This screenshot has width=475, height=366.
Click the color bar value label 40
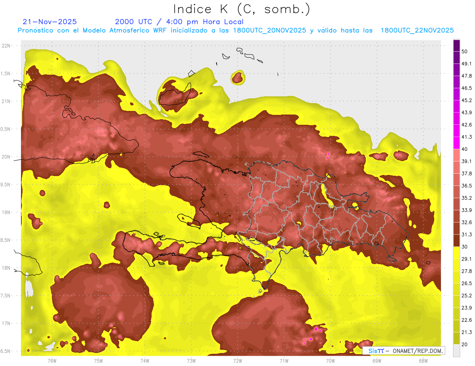(465, 149)
